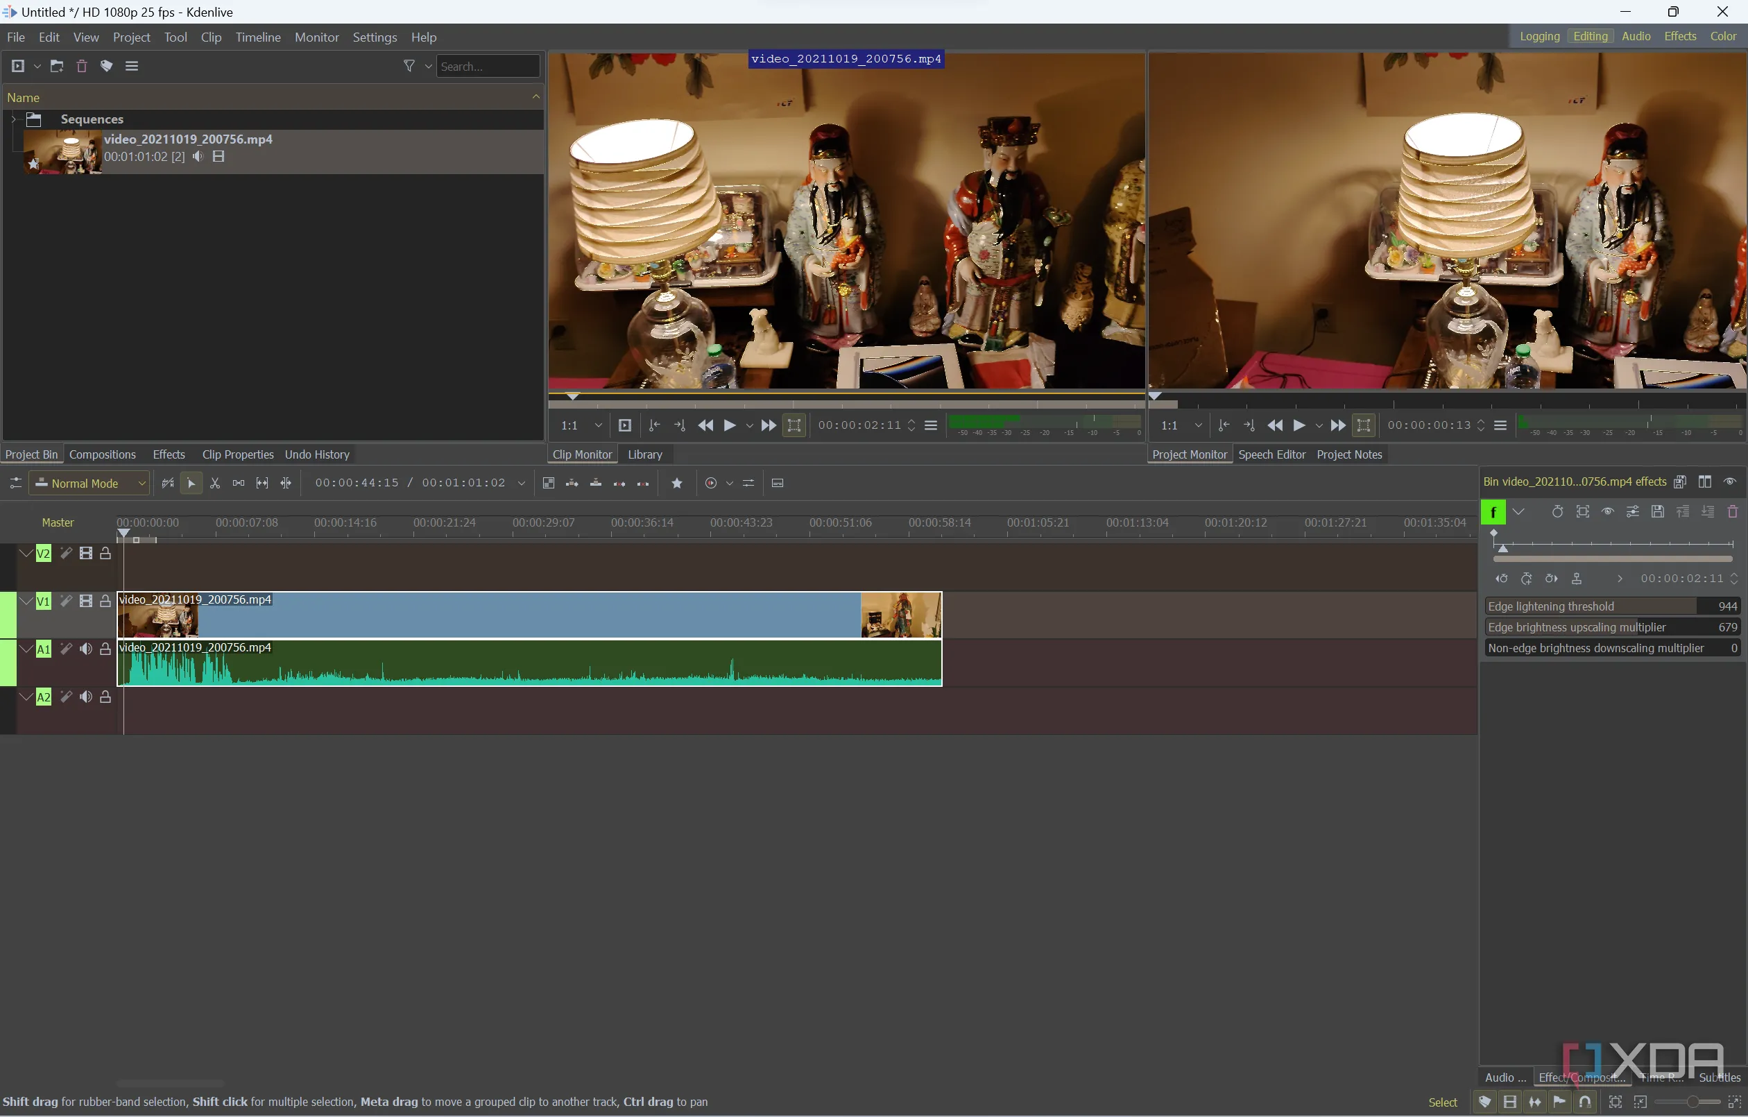The width and height of the screenshot is (1748, 1117).
Task: Click the tag icon in Project Bin toolbar
Action: [x=107, y=66]
